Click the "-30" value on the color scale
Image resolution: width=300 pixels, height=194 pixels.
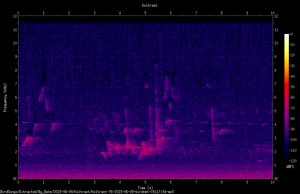[x=292, y=66]
